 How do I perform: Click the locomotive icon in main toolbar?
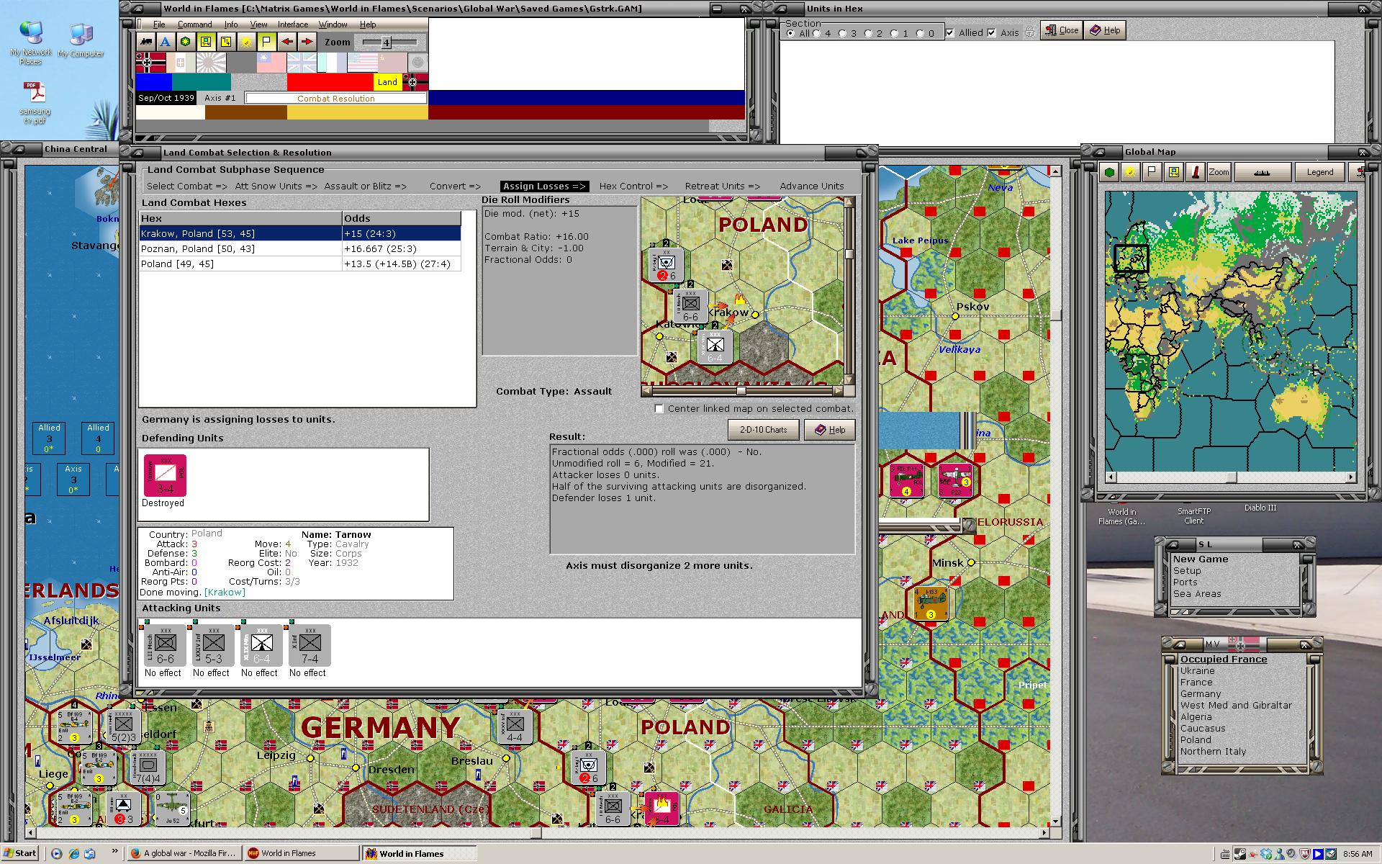point(146,42)
